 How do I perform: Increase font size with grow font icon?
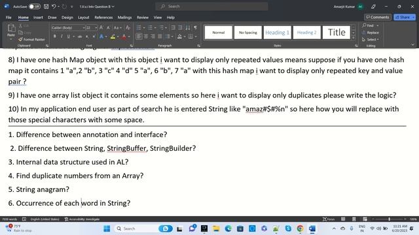pyautogui.click(x=101, y=27)
